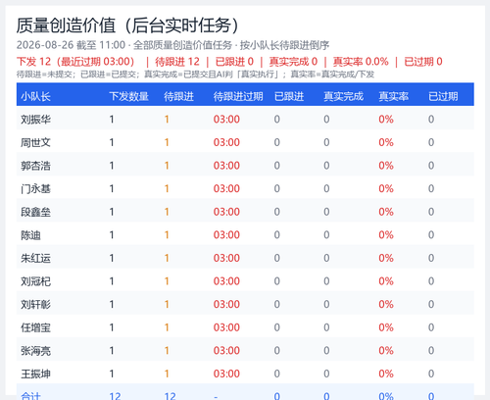This screenshot has width=490, height=400.
Task: Click the 真实完成 column header
Action: coord(343,96)
